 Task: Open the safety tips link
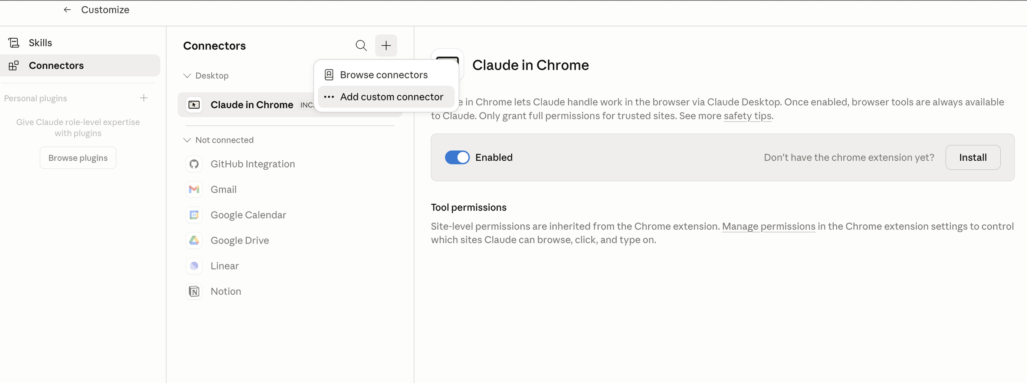(x=747, y=116)
